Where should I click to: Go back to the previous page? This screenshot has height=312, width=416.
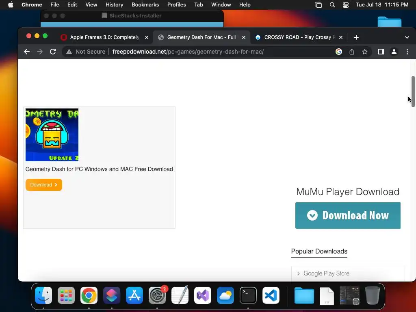click(x=27, y=52)
